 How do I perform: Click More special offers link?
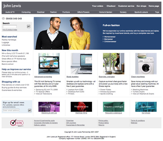pos(9,61)
